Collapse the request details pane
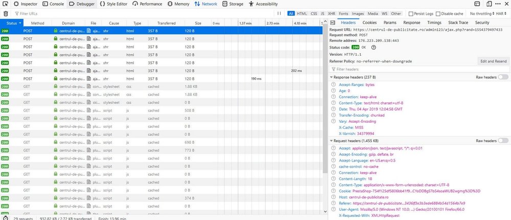 click(x=333, y=23)
